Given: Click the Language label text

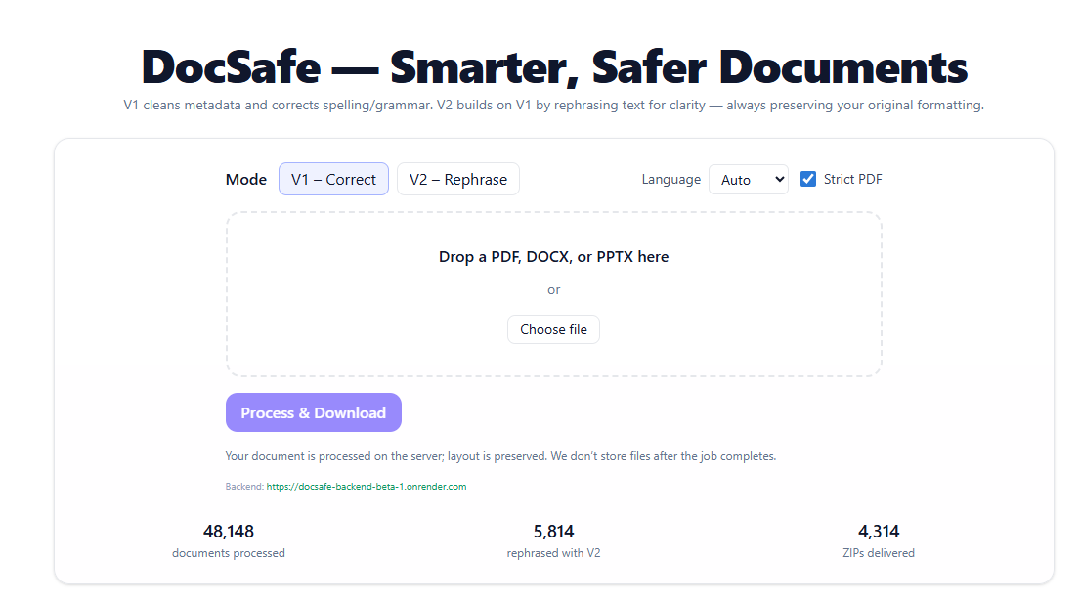Looking at the screenshot, I should pyautogui.click(x=670, y=179).
